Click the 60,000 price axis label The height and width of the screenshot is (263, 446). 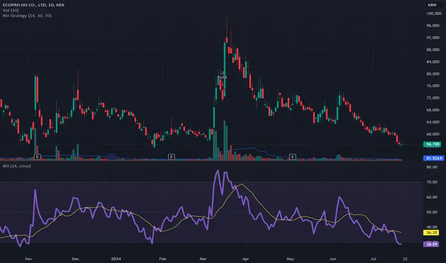tap(433, 134)
